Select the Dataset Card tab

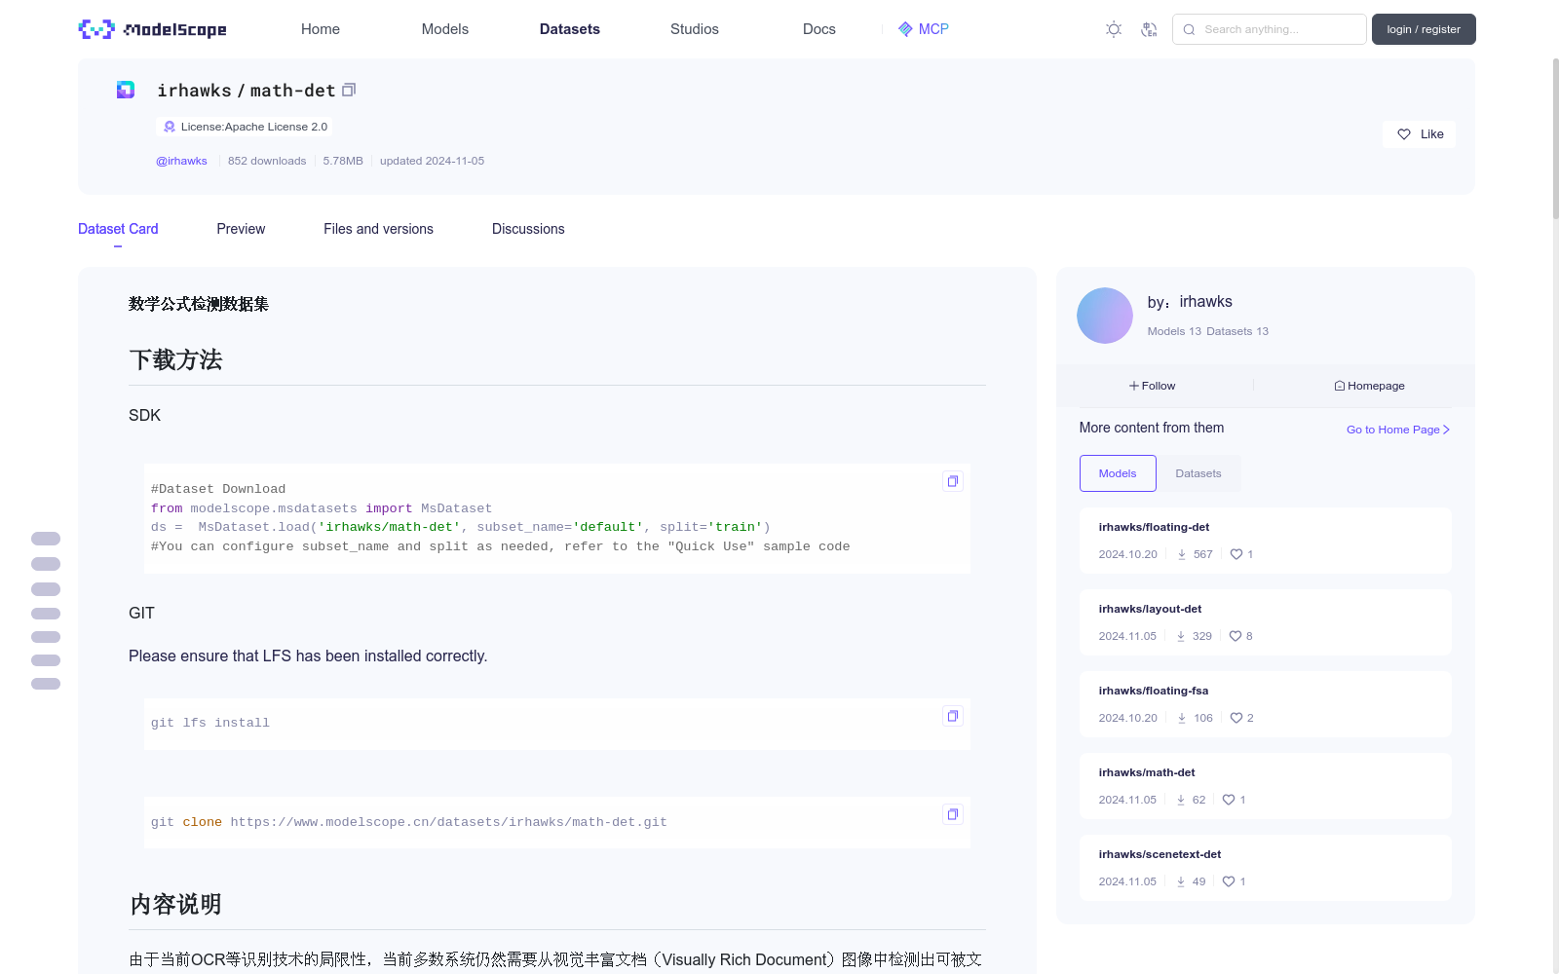pyautogui.click(x=118, y=229)
